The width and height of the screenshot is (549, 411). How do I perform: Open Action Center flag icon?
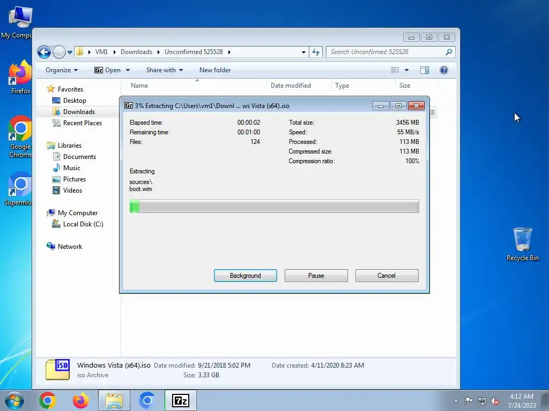(x=469, y=401)
